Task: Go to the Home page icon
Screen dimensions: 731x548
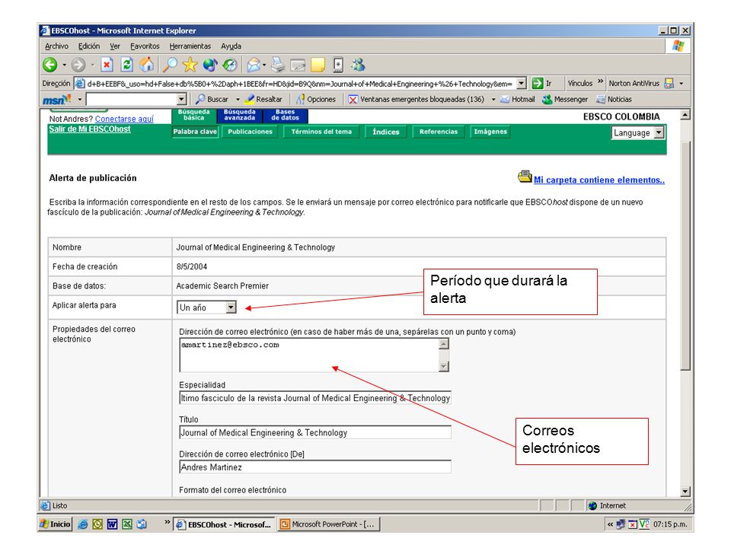Action: point(147,65)
